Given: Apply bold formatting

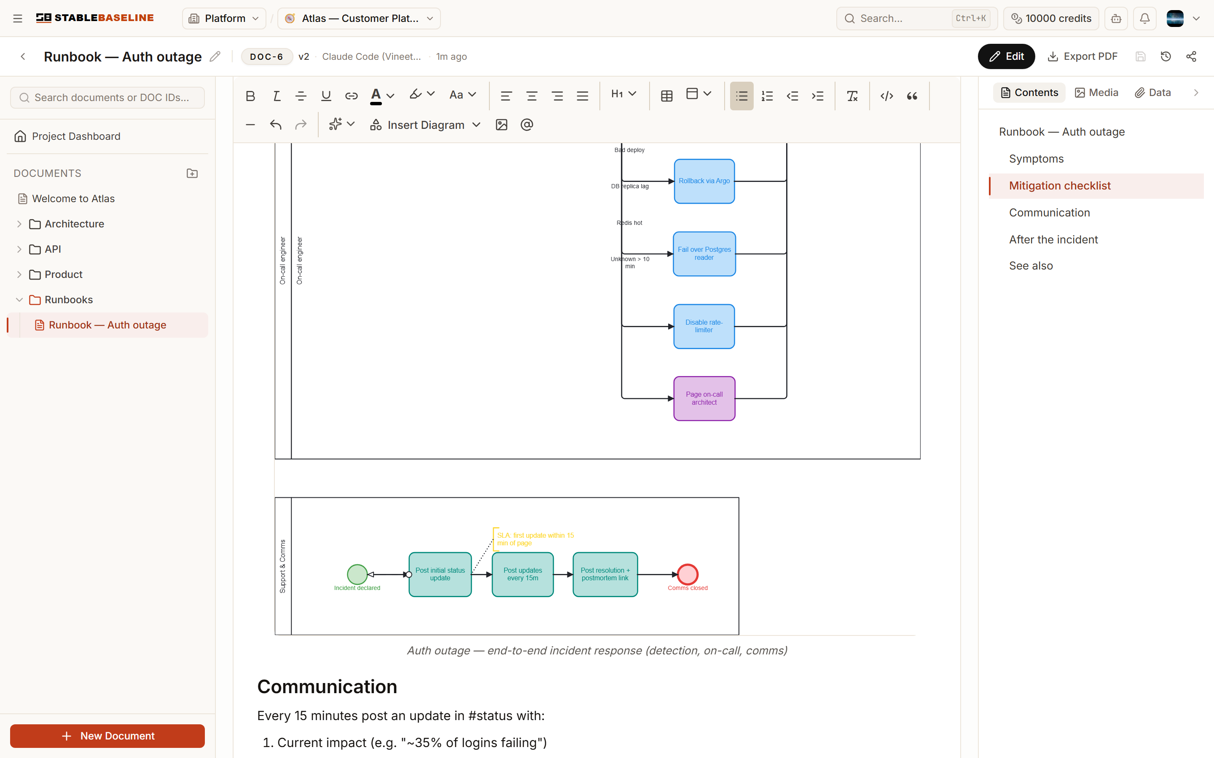Looking at the screenshot, I should 250,96.
